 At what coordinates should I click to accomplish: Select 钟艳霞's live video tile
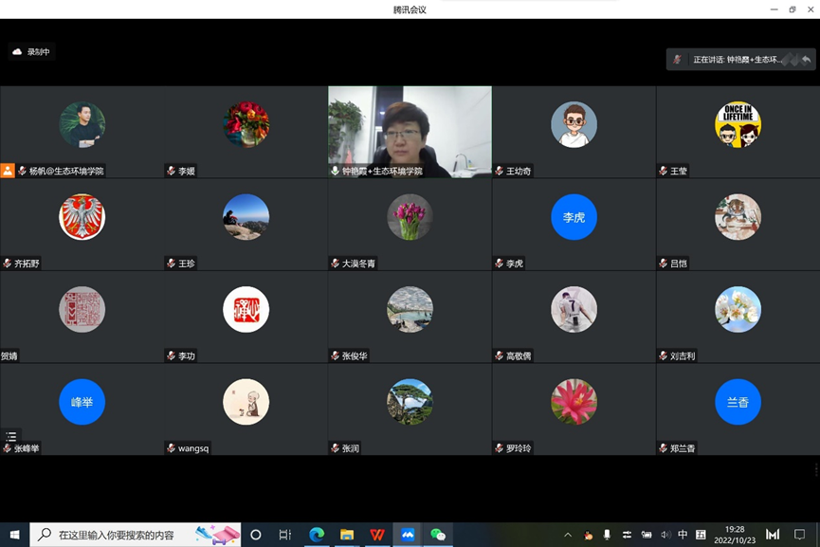[410, 131]
